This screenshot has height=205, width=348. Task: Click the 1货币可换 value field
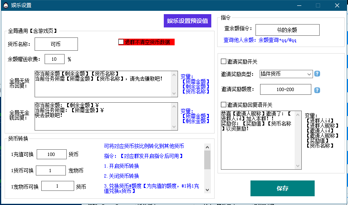click(x=51, y=170)
